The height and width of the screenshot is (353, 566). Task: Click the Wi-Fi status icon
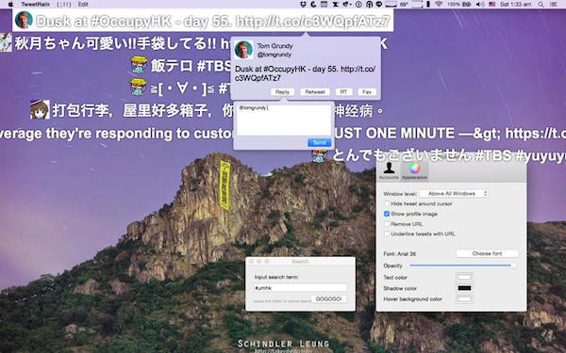click(x=439, y=5)
